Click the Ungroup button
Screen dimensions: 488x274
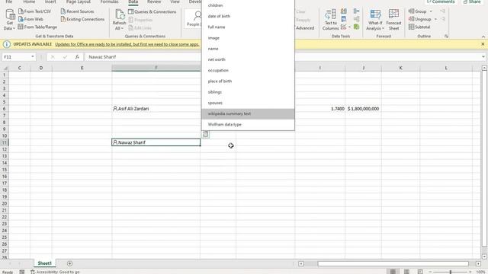click(419, 19)
